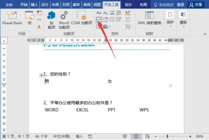Switch to the 插入 tab

[34, 5]
